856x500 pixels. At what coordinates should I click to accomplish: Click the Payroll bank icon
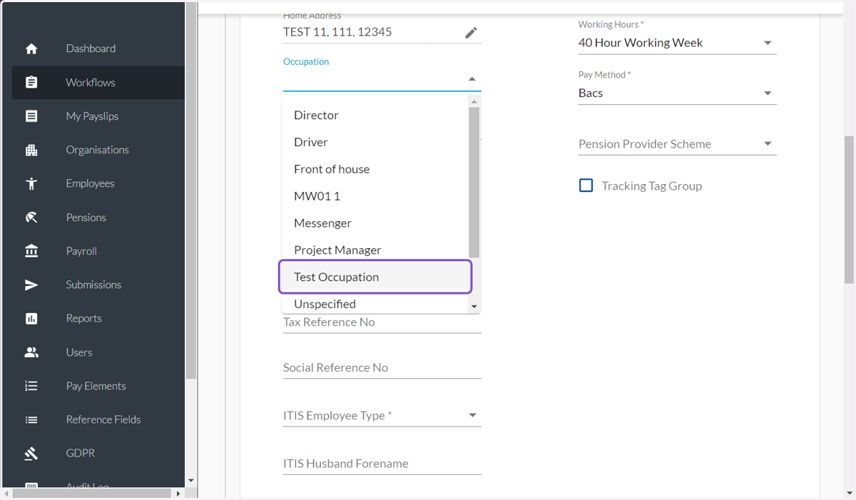[31, 251]
